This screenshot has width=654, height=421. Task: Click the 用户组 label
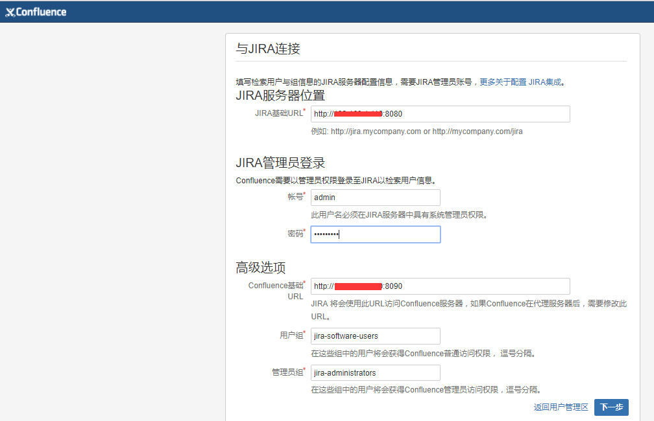(292, 336)
